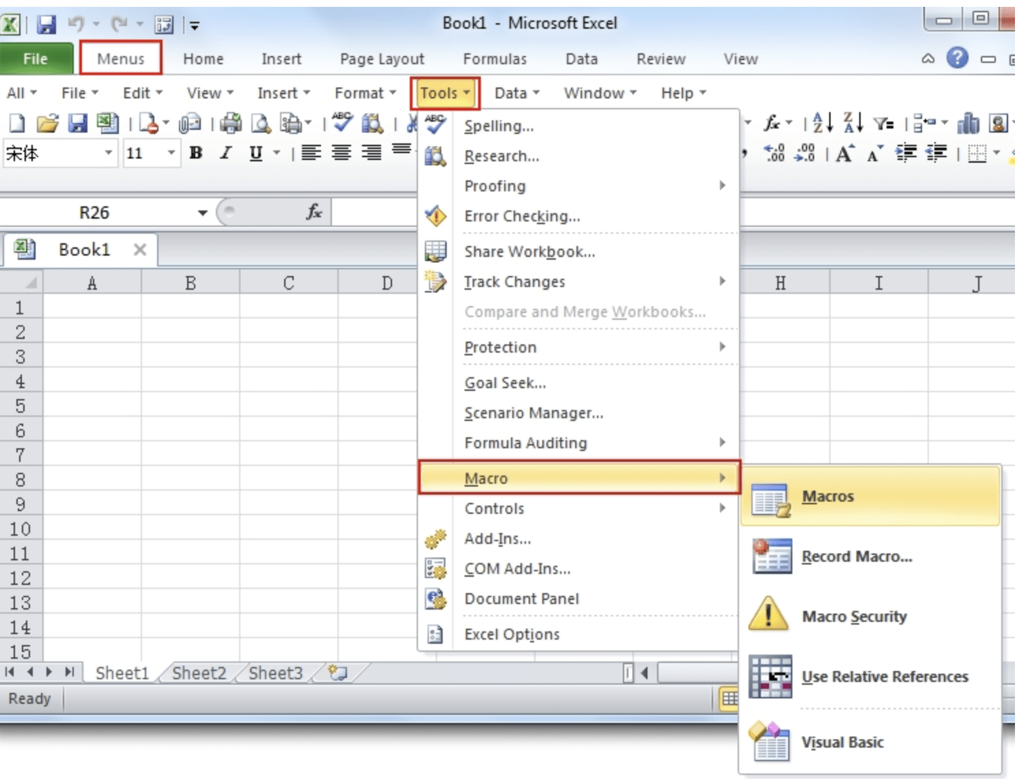This screenshot has width=1030, height=779.
Task: Select Spelling... from Tools menu
Action: pos(579,126)
